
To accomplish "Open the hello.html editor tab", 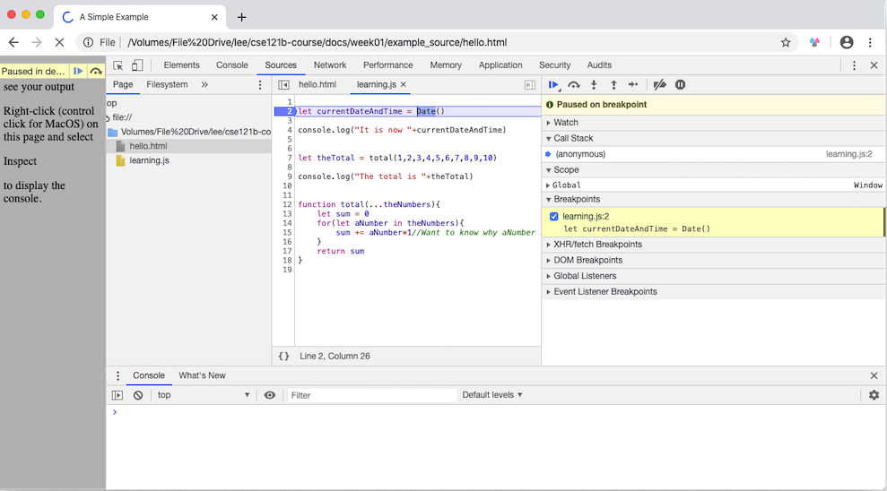I will pyautogui.click(x=317, y=85).
